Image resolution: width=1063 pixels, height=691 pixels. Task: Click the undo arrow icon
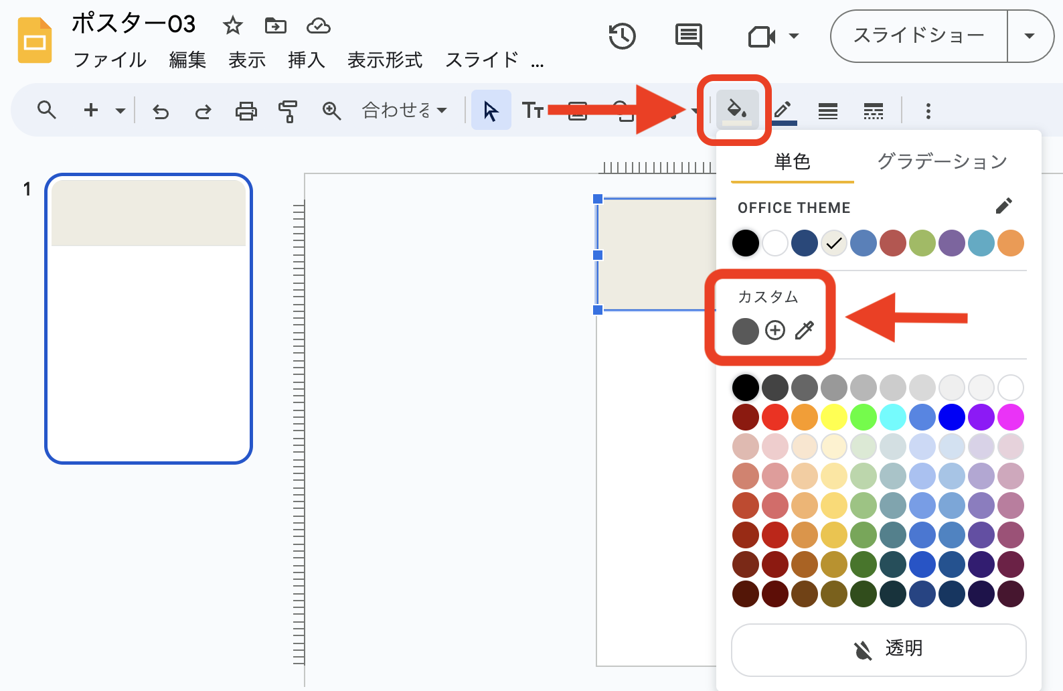161,110
